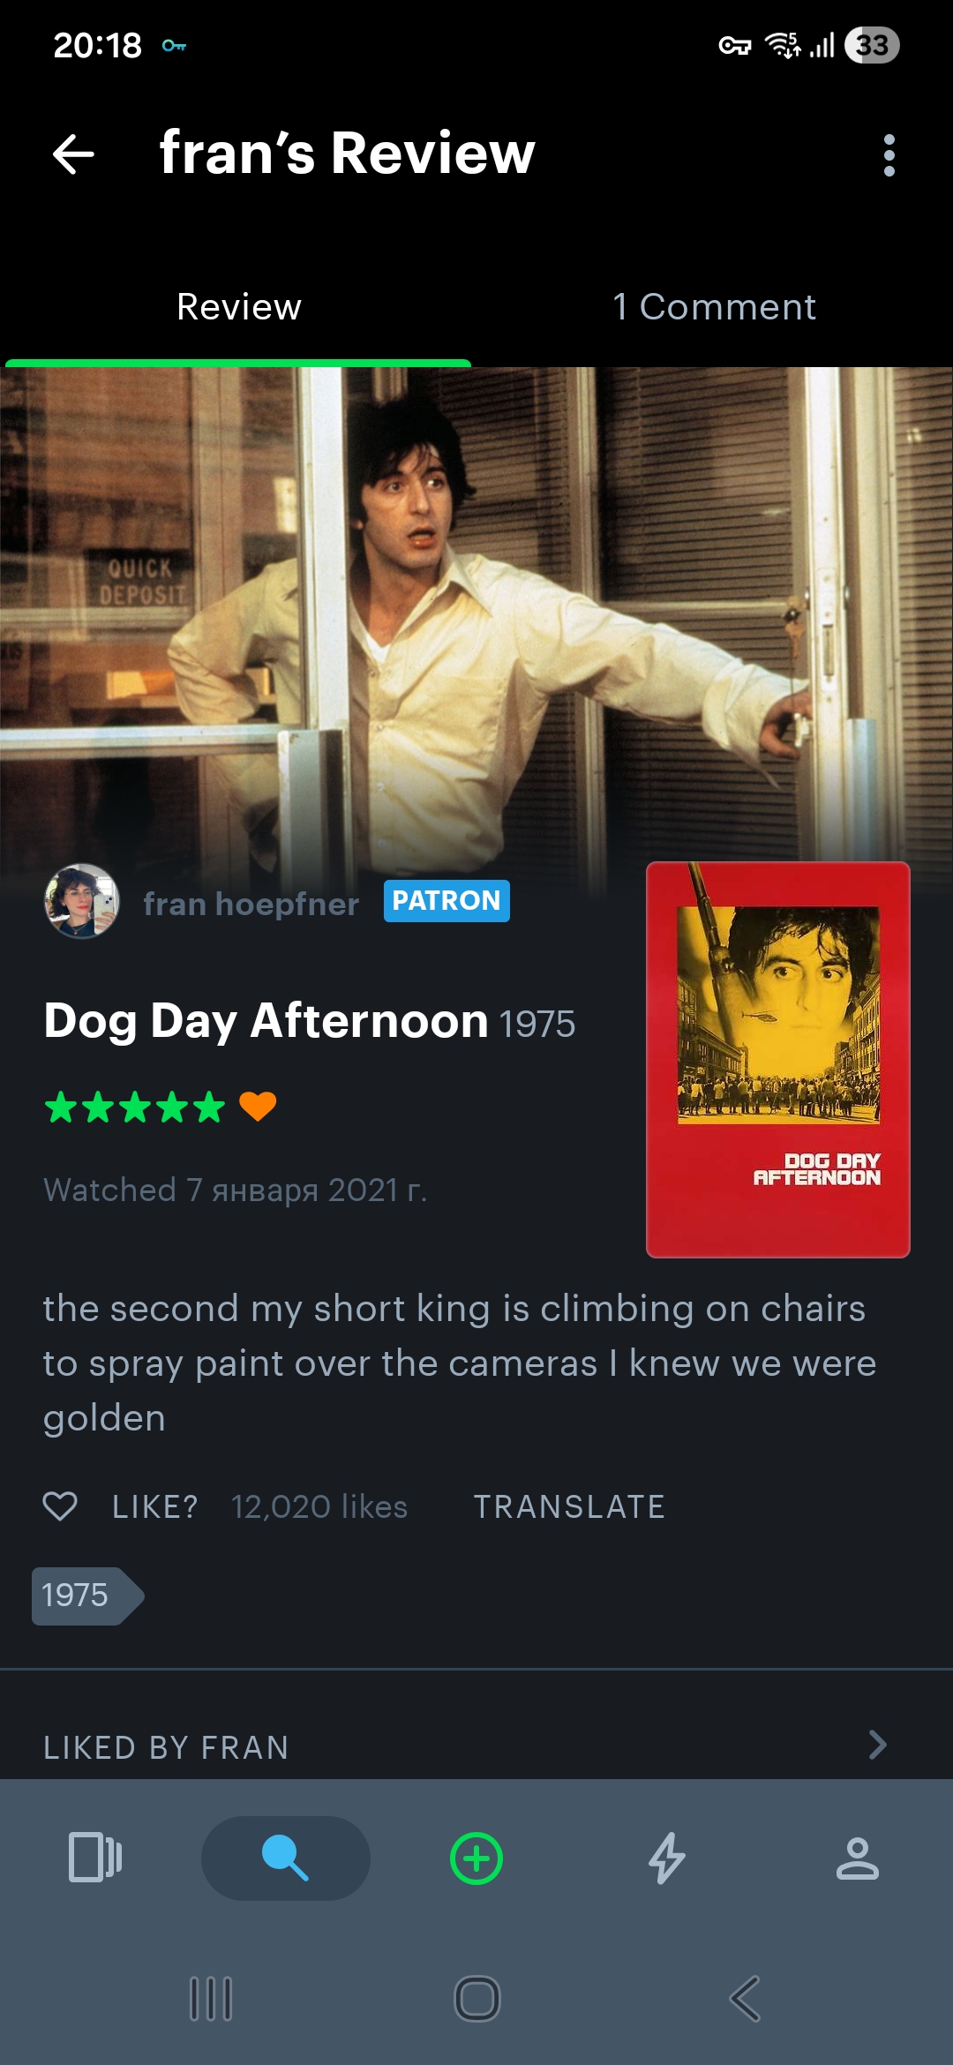Tap the PATRON badge
Image resolution: width=953 pixels, height=2065 pixels.
(x=446, y=901)
